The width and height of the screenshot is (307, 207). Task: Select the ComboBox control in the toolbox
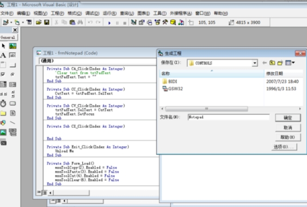3,84
